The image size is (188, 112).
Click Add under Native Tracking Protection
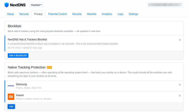pyautogui.click(x=11, y=106)
